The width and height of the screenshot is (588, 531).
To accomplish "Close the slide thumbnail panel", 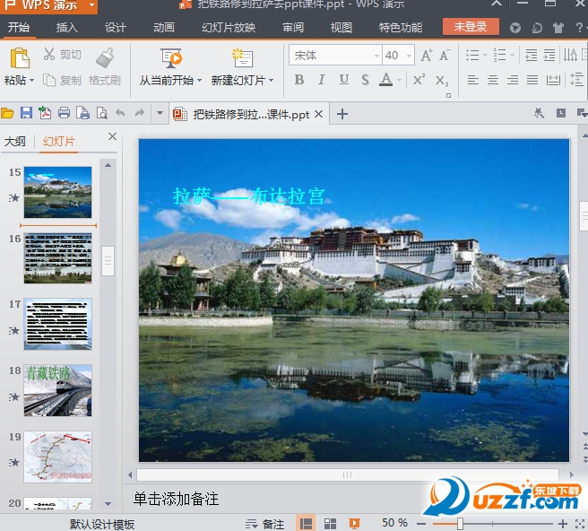I will tap(112, 136).
